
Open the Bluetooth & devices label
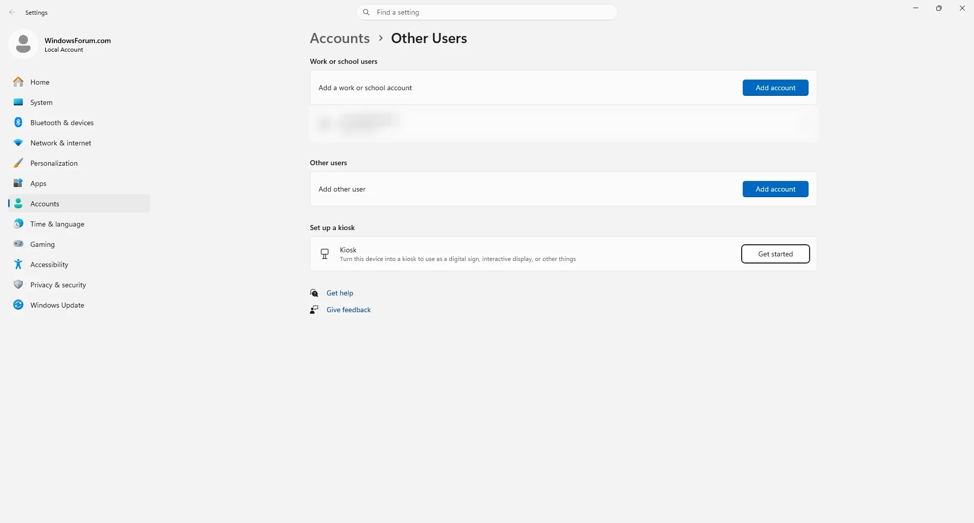point(62,123)
